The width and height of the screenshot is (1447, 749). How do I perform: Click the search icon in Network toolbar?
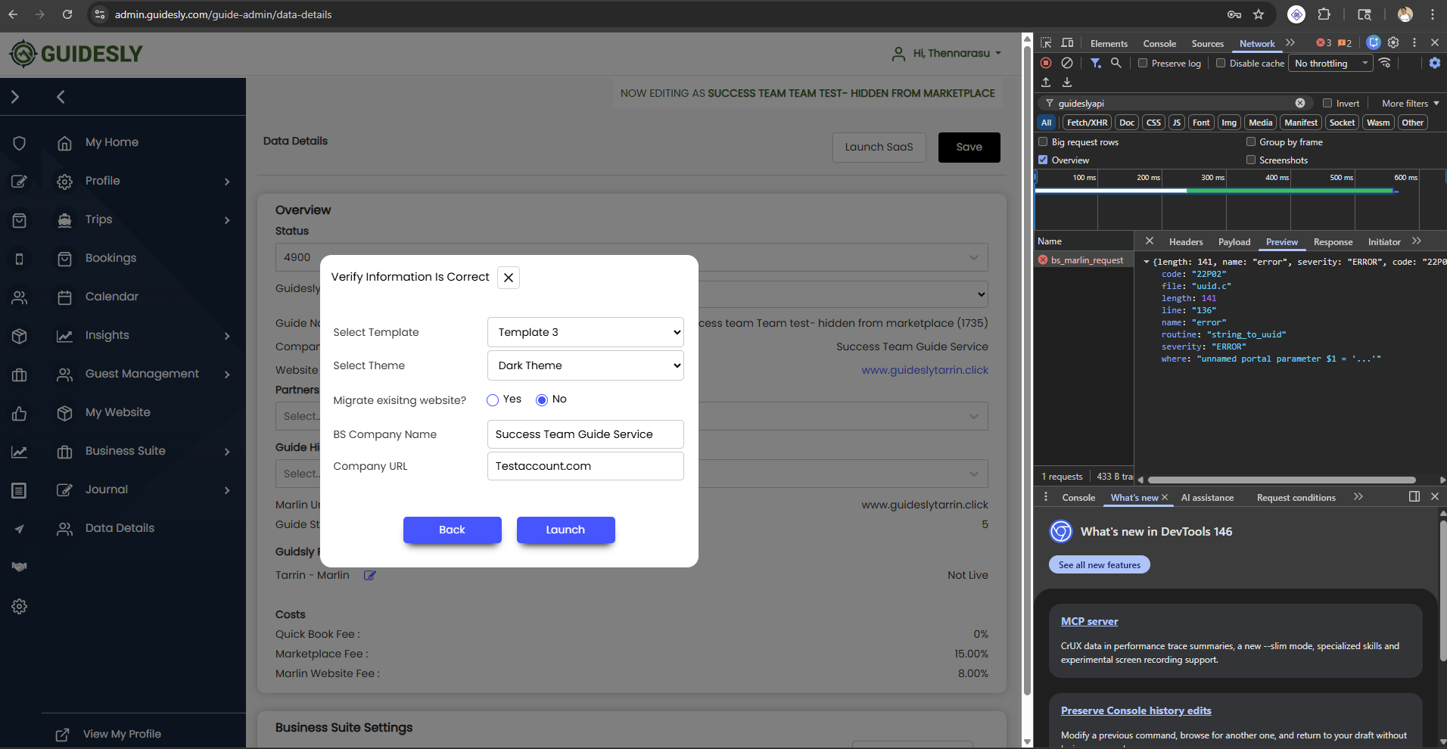(1116, 64)
